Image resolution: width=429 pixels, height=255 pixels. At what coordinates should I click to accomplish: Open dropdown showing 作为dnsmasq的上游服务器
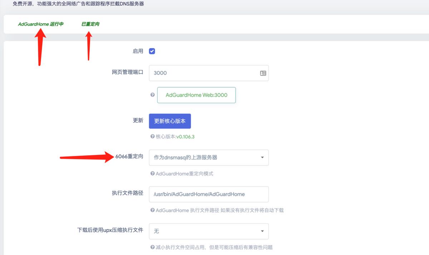[208, 157]
